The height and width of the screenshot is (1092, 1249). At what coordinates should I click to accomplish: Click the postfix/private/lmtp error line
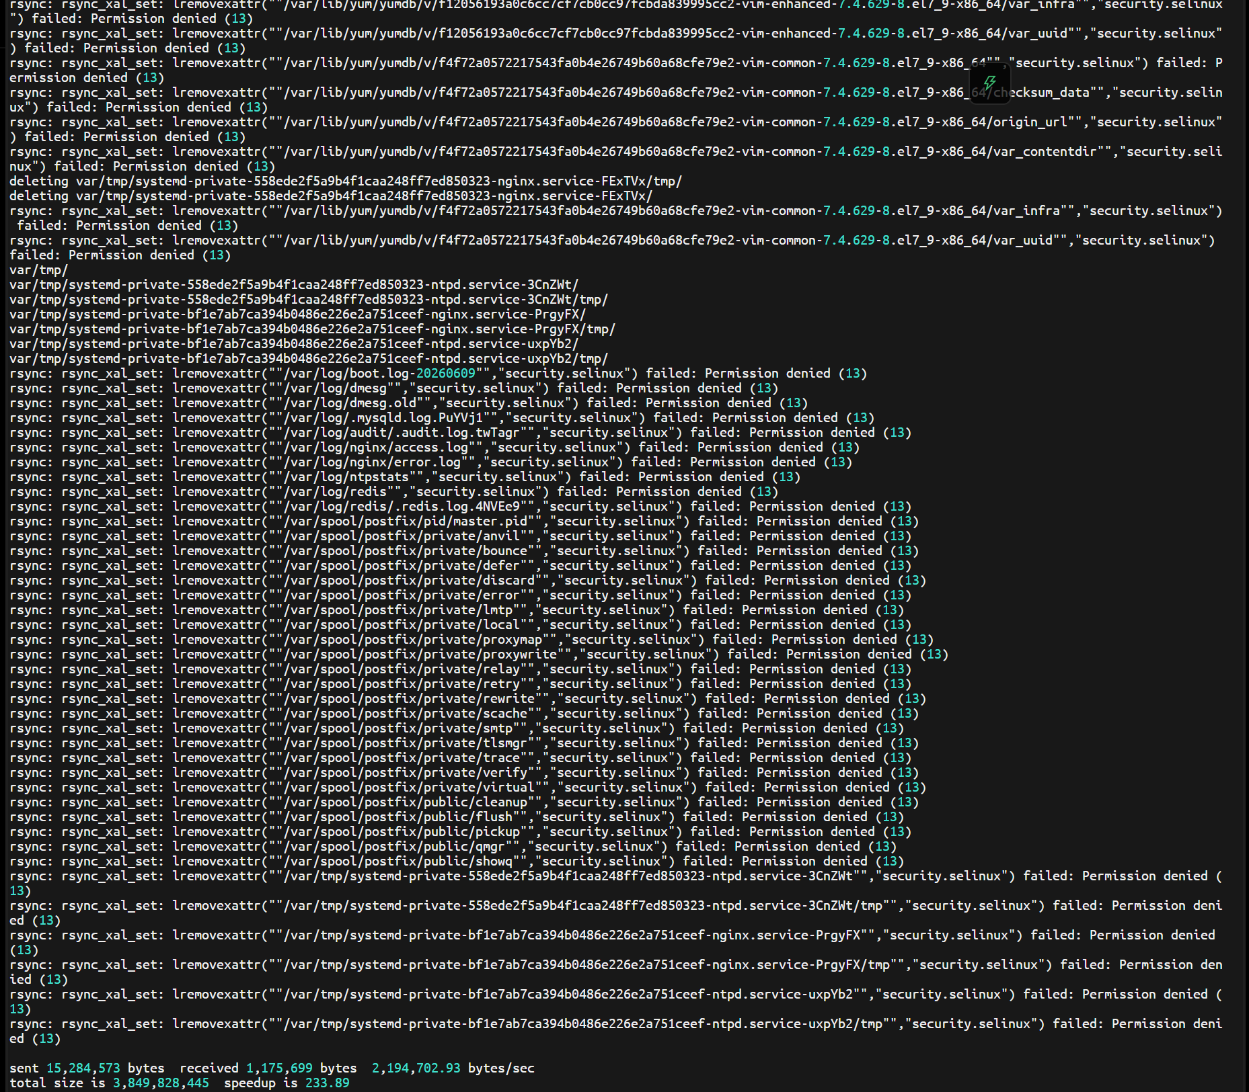click(x=457, y=610)
